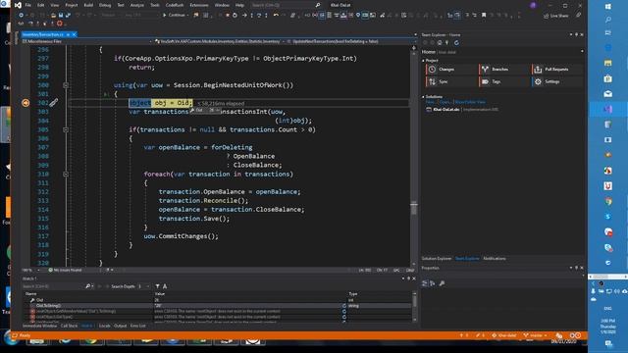Viewport: 628px width, 353px height.
Task: Switch to the Call Stack tab
Action: 69,326
